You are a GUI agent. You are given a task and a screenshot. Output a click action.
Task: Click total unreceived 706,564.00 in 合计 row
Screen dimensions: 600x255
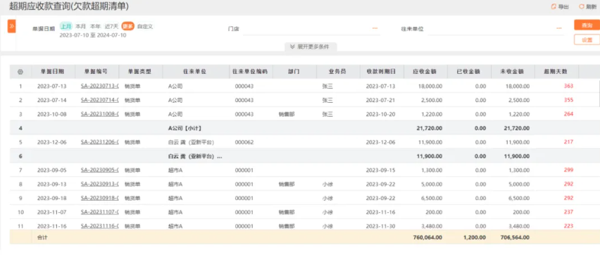pos(515,237)
